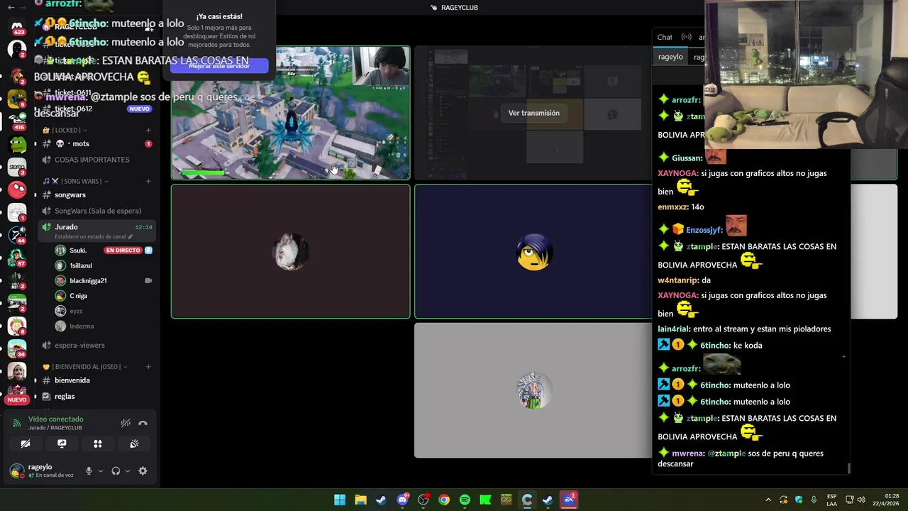The height and width of the screenshot is (511, 908).
Task: Click the chat panel scrollbar
Action: coord(848,468)
